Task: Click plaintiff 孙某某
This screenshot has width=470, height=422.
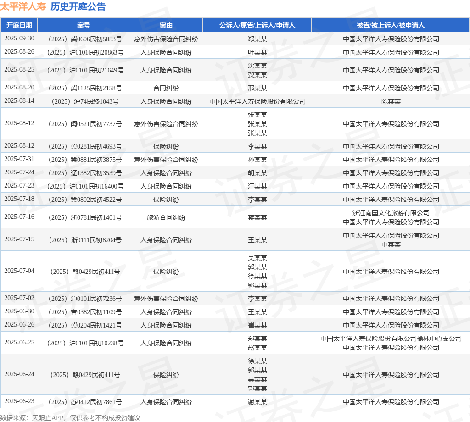Action: coord(257,160)
